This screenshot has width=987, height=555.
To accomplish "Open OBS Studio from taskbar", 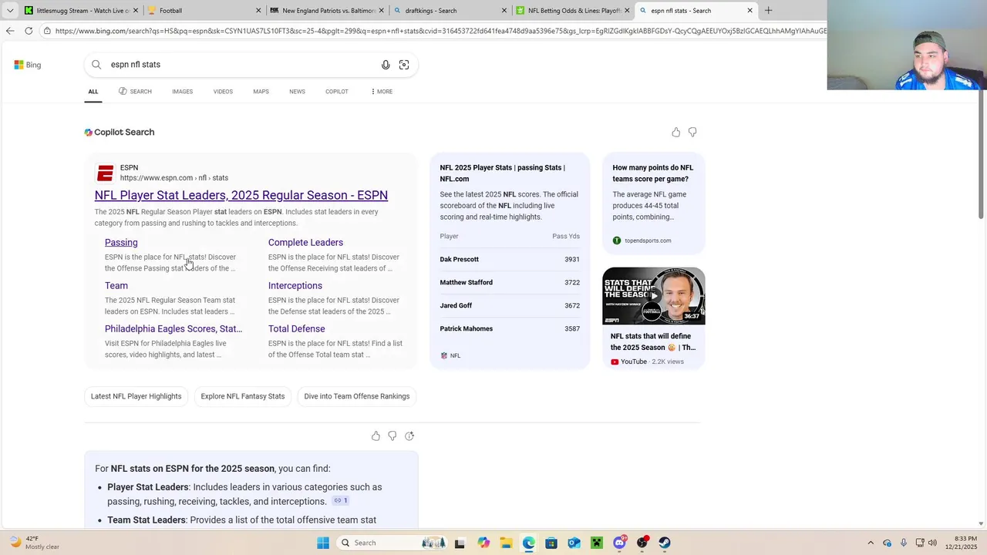I will (x=642, y=543).
